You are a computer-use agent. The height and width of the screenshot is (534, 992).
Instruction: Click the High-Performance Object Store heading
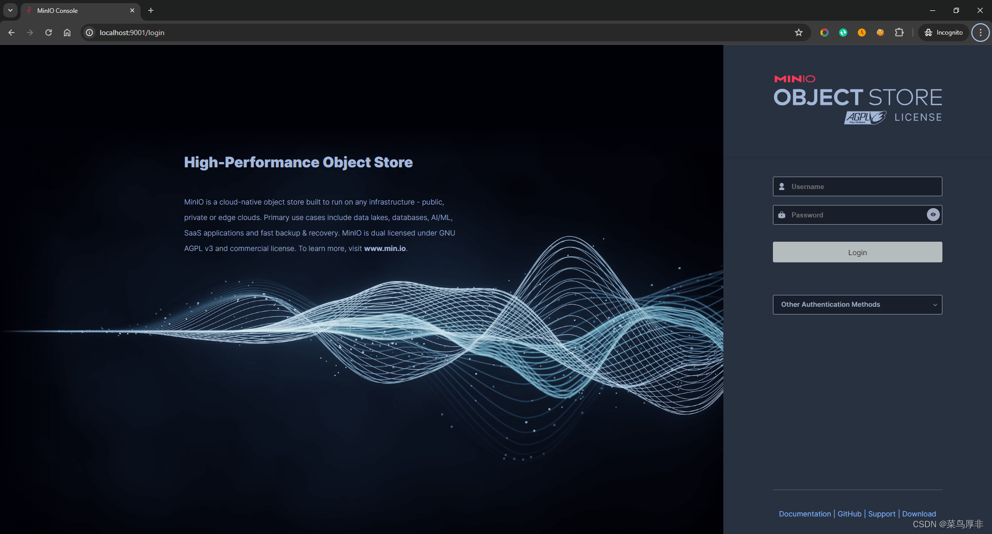coord(298,162)
